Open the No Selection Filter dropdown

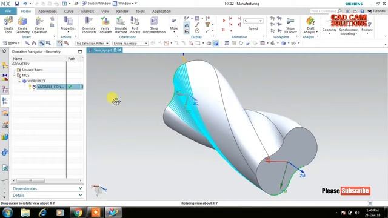coord(92,43)
